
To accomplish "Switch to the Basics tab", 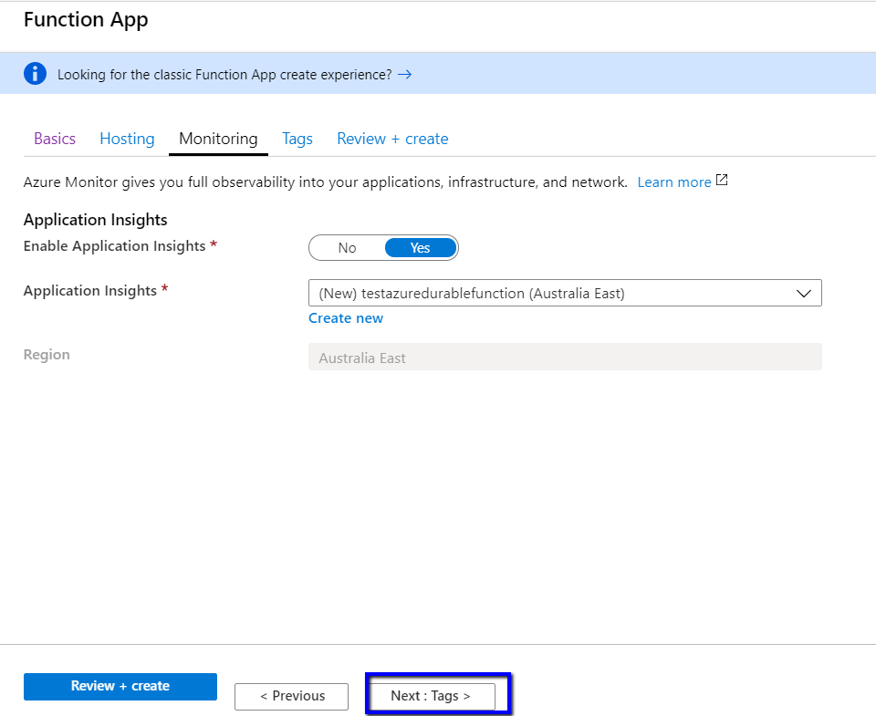I will [x=55, y=139].
